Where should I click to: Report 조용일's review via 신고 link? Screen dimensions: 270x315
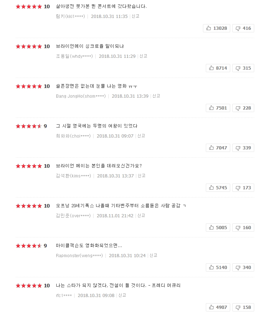point(143,56)
